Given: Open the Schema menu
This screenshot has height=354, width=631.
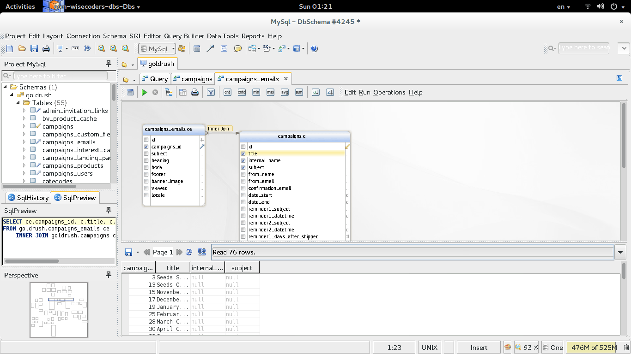Looking at the screenshot, I should 115,36.
